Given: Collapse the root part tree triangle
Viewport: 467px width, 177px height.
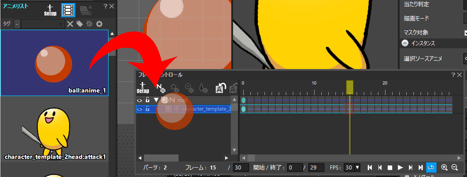Looking at the screenshot, I should point(156,100).
